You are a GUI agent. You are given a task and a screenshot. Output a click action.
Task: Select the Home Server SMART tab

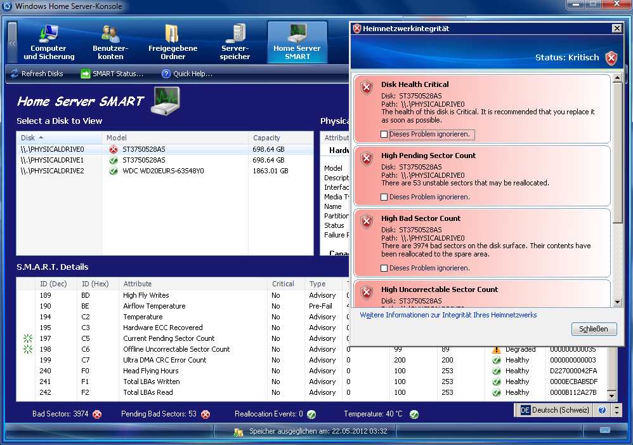297,42
